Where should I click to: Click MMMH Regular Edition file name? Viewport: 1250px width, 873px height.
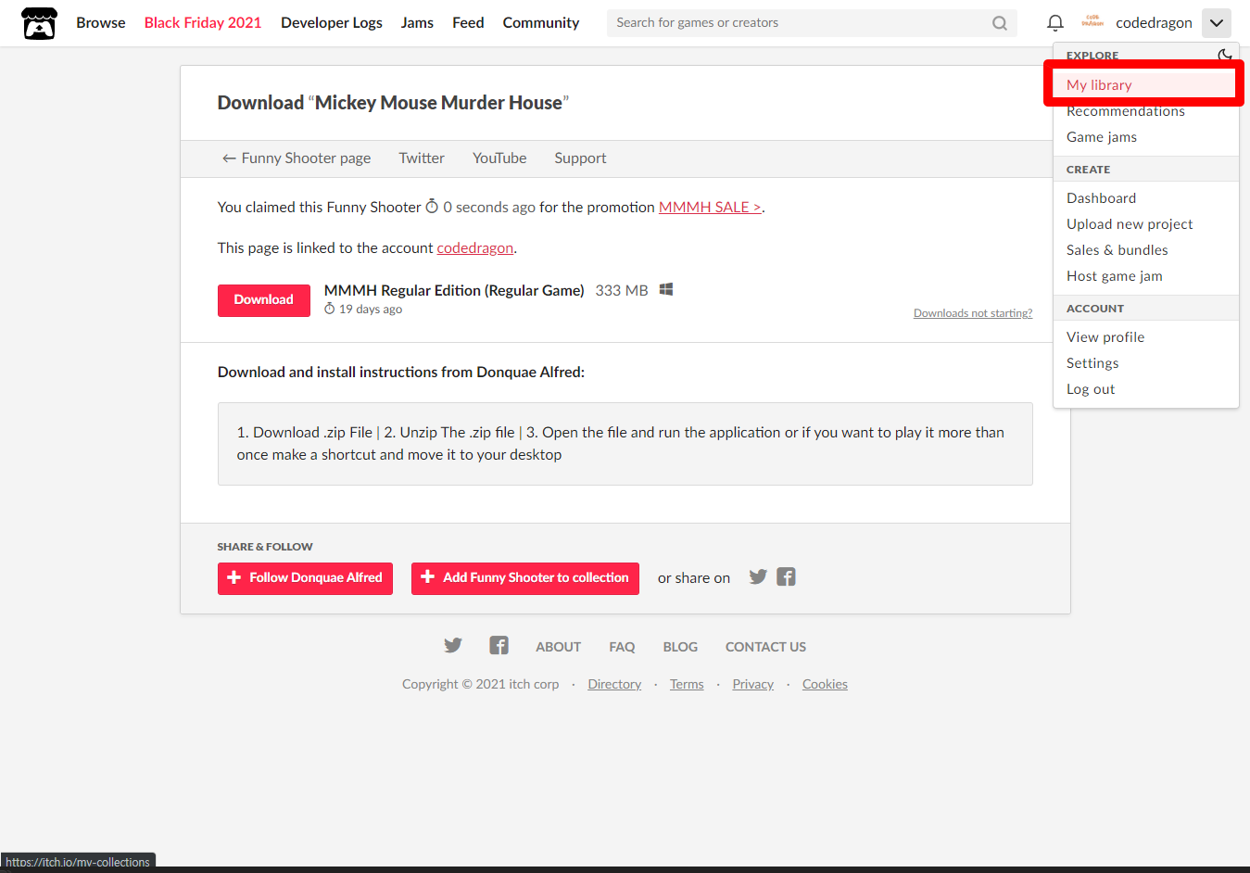(x=454, y=291)
